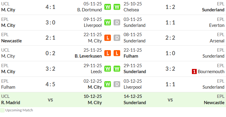
Task: Select R. Madrid in upcoming UCL match
Action: (11, 103)
